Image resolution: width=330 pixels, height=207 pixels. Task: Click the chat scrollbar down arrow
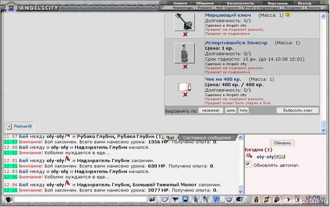pyautogui.click(x=240, y=192)
